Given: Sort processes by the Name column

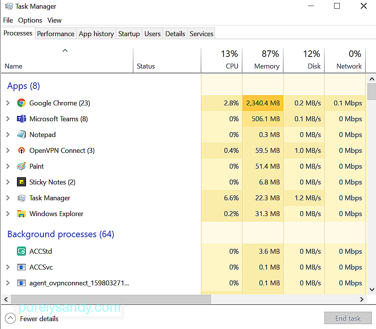Looking at the screenshot, I should coord(67,61).
